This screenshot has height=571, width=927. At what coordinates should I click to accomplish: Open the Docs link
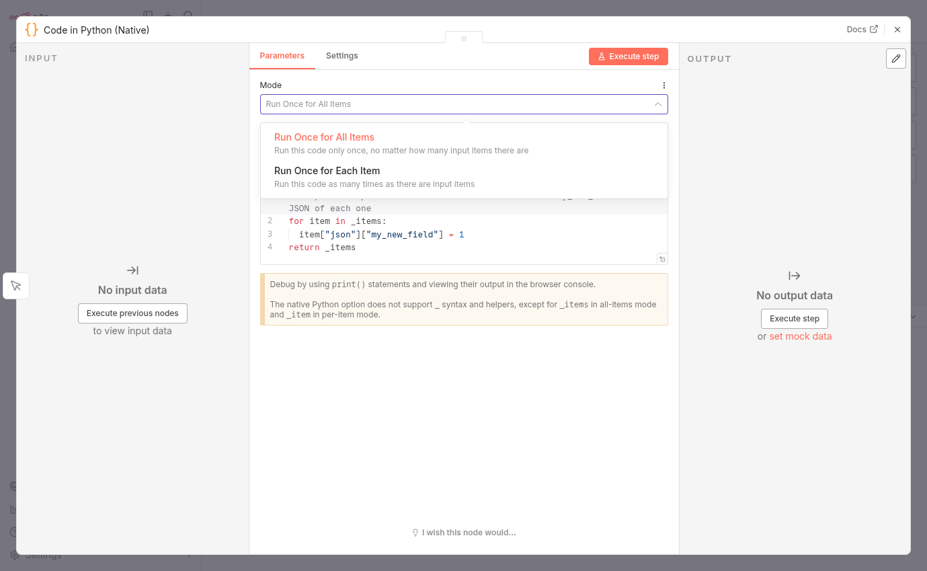click(856, 29)
